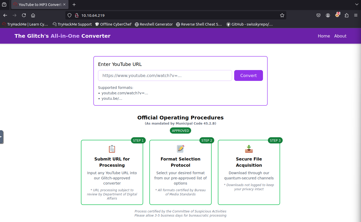Screen dimensions: 361x222
Task: Click the youtube.com/watch?v=... format text
Action: click(125, 93)
